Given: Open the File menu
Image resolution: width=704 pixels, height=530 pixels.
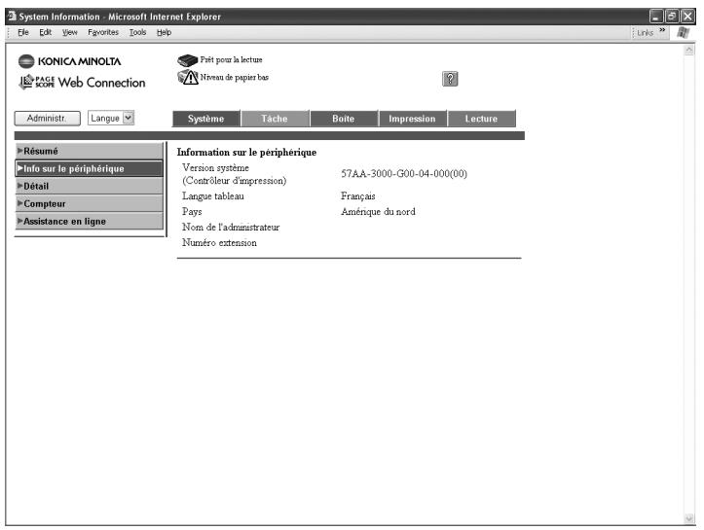Looking at the screenshot, I should pos(23,32).
